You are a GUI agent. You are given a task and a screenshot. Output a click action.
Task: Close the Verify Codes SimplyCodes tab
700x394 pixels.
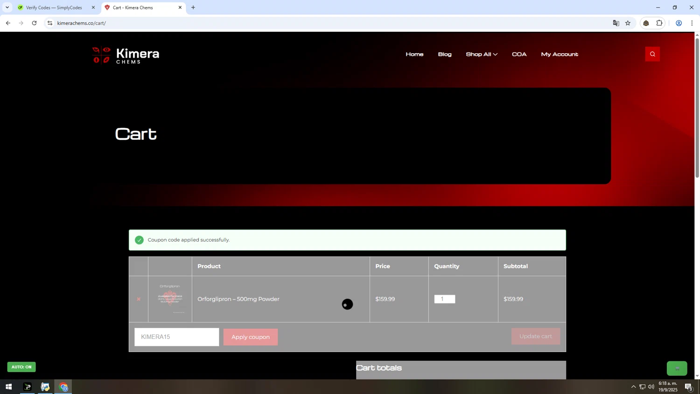[93, 7]
